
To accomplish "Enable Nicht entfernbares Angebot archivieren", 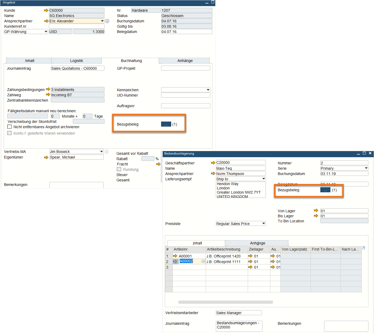I will tap(9, 127).
